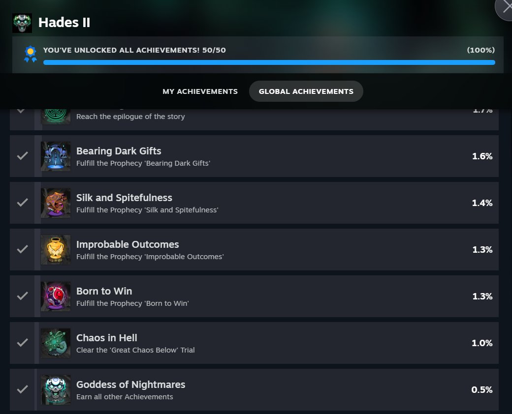Click the labyrinth epilogue achievement icon
Viewport: 512px width, 414px height.
point(56,117)
